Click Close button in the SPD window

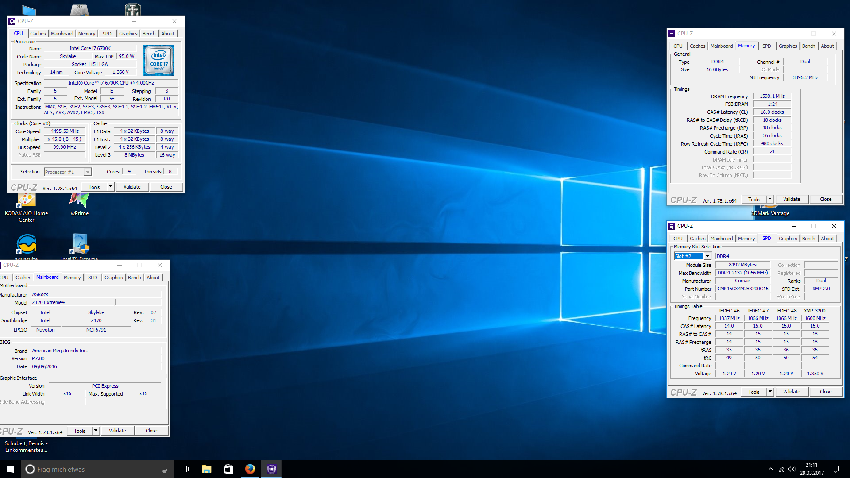(x=826, y=392)
